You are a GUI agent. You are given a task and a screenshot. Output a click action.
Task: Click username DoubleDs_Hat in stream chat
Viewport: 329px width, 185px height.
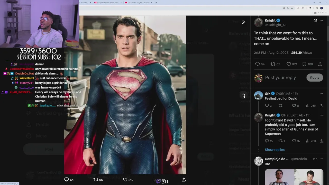(24, 73)
